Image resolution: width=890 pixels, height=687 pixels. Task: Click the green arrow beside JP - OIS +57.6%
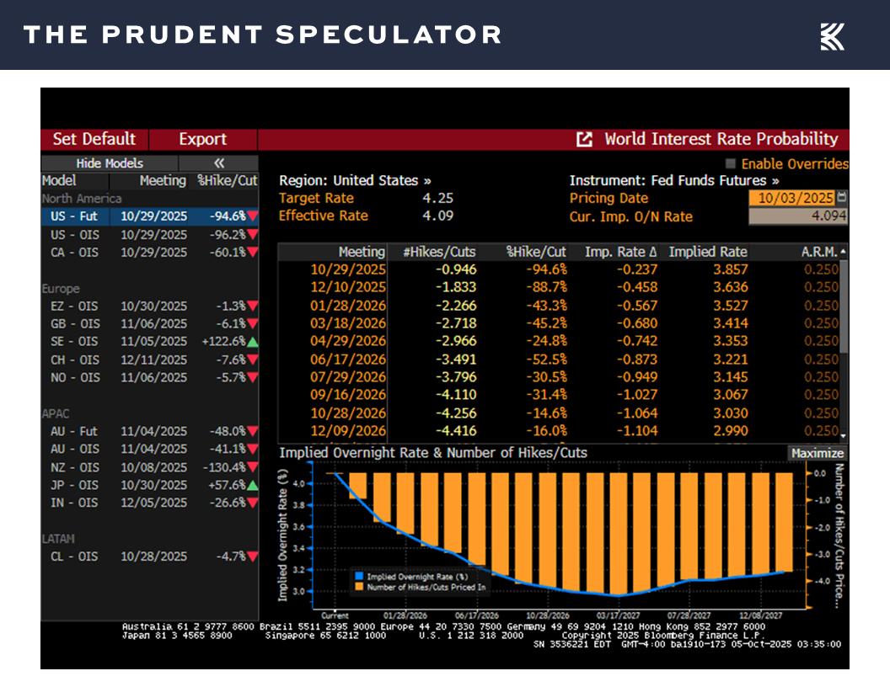(x=251, y=485)
